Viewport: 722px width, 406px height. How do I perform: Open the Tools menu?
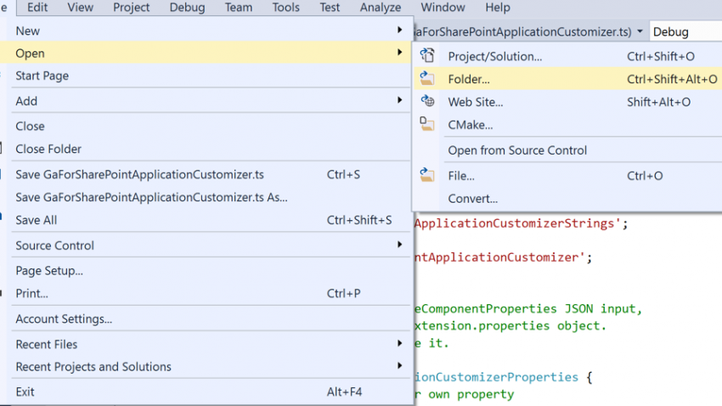285,8
